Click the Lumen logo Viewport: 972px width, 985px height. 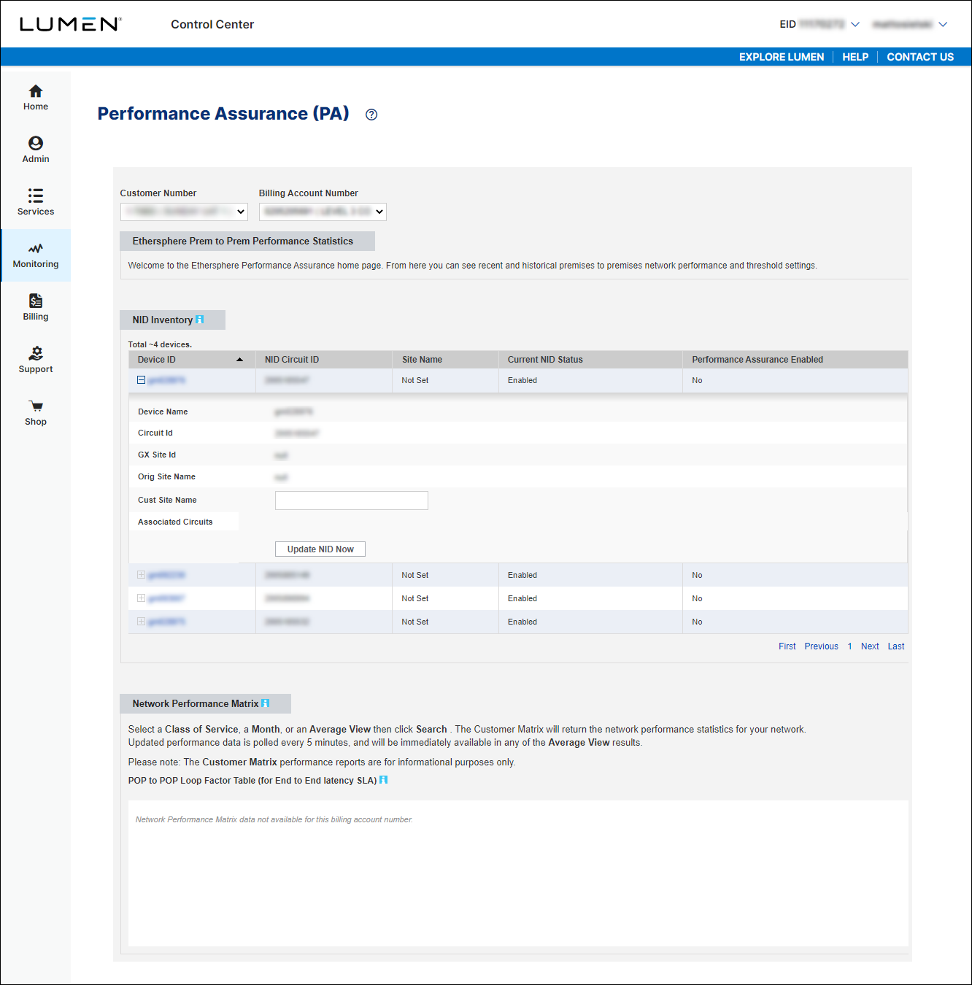click(70, 24)
